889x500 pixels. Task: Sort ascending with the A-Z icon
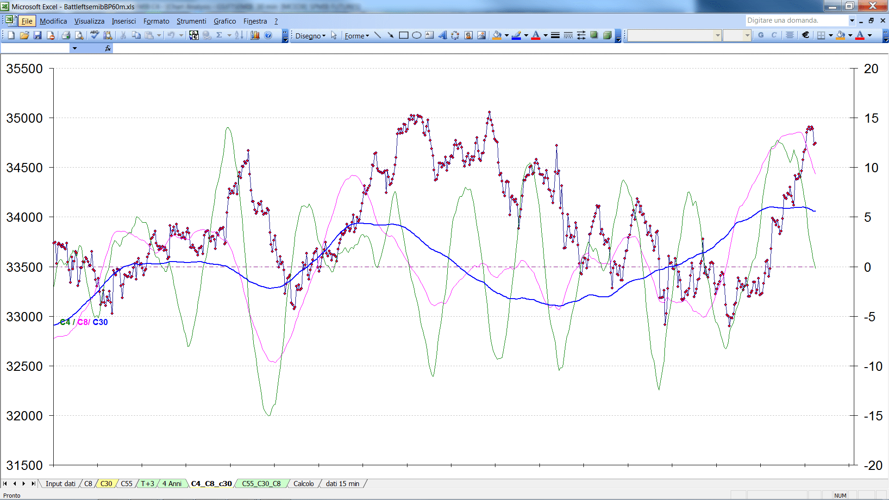[239, 35]
